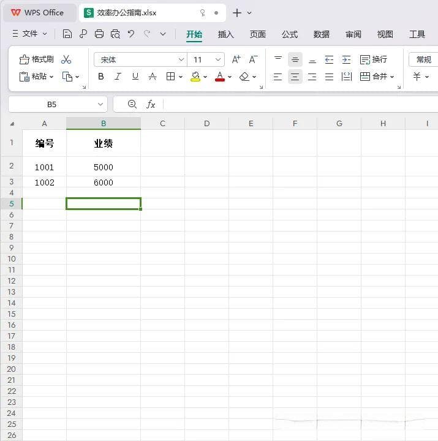Click the WPS Office home tab

(x=40, y=13)
